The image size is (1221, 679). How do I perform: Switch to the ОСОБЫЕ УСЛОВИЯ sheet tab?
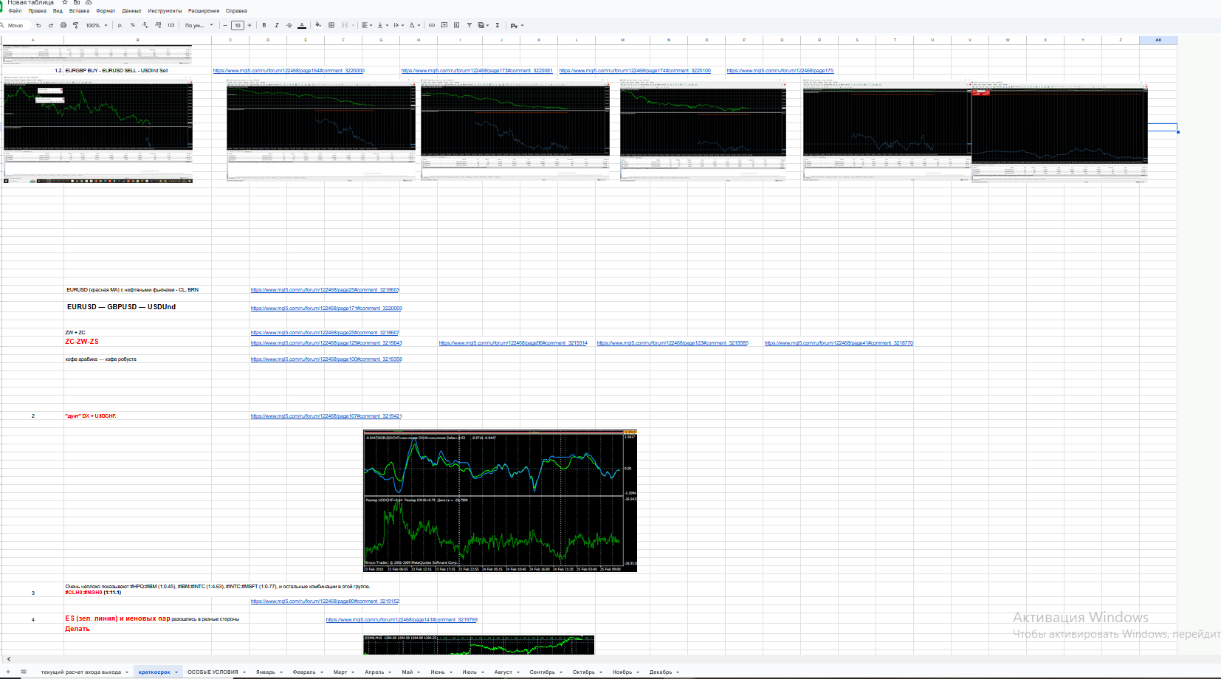coord(213,672)
